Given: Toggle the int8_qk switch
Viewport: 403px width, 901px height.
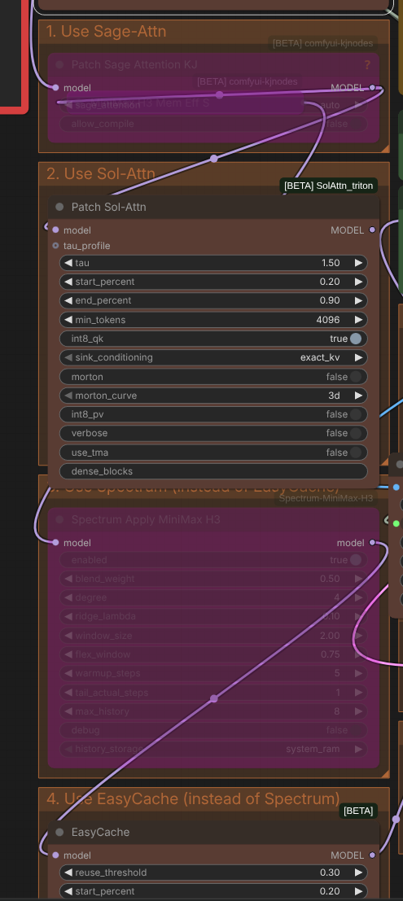Looking at the screenshot, I should click(x=356, y=339).
